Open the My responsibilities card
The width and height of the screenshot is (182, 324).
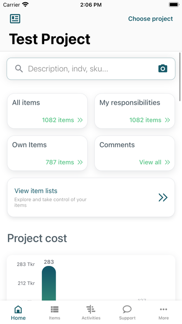pos(135,111)
